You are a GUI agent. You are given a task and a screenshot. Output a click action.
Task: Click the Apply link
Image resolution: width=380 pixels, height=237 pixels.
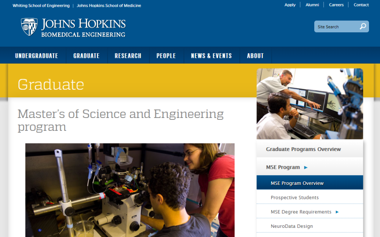click(x=290, y=5)
